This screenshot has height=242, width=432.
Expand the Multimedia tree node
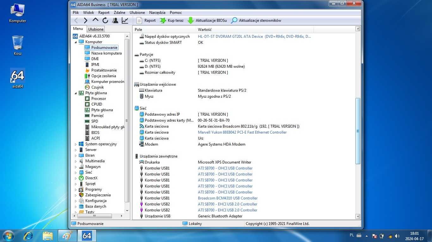click(76, 161)
